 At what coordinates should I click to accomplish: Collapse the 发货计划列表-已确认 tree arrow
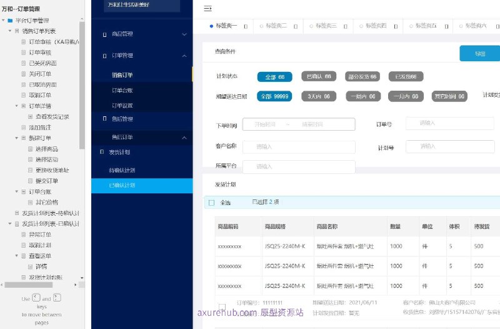[10, 224]
